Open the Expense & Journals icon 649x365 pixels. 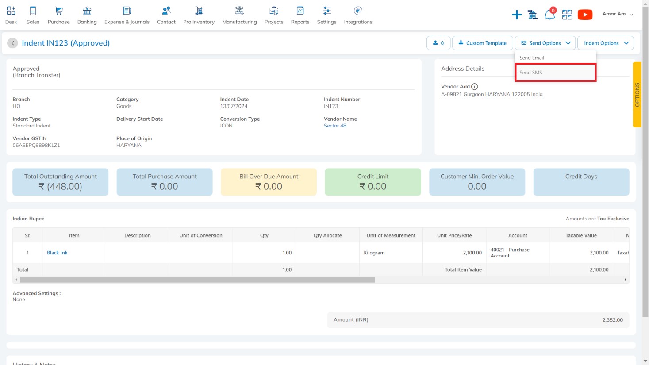click(x=127, y=11)
